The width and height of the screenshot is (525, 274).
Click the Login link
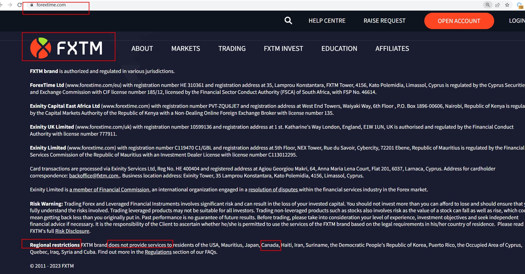pyautogui.click(x=517, y=21)
